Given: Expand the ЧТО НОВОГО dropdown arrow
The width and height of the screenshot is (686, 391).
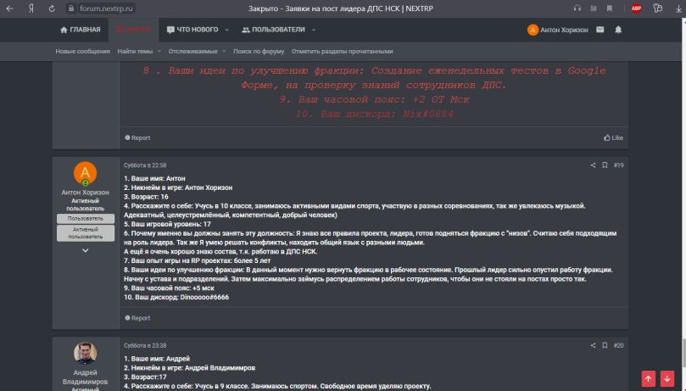Looking at the screenshot, I should [227, 30].
